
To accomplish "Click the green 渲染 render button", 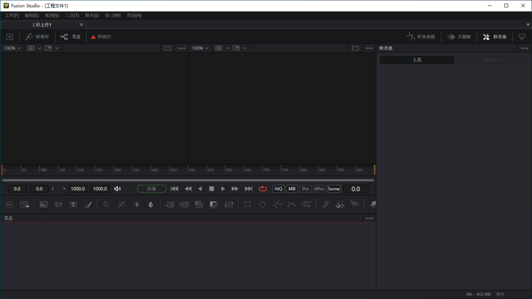I will (x=152, y=189).
